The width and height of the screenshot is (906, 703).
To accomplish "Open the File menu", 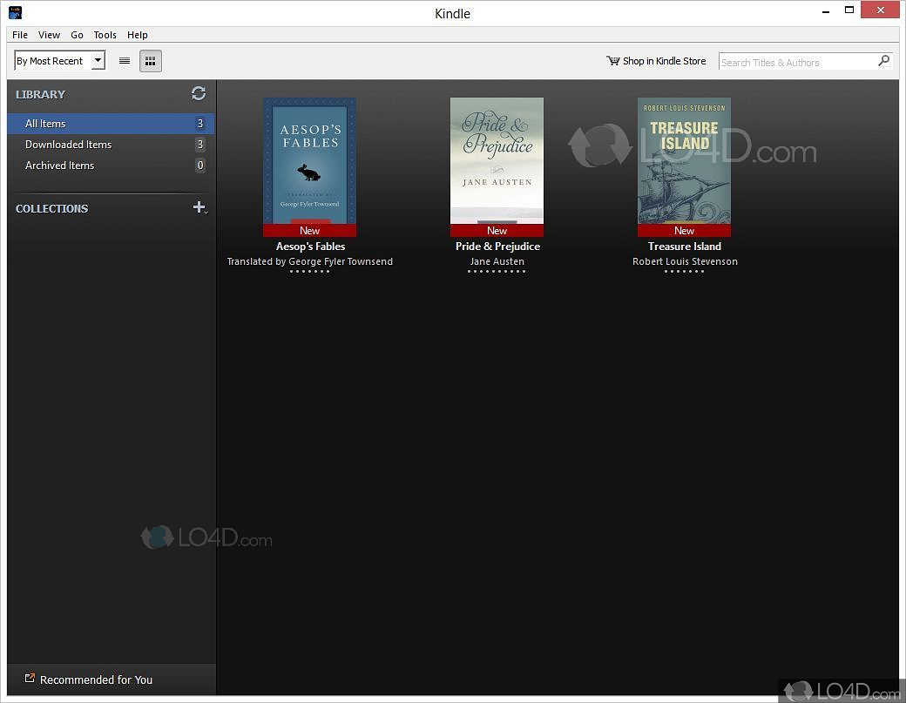I will click(20, 35).
